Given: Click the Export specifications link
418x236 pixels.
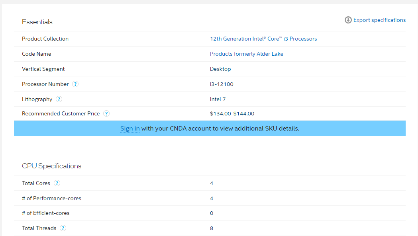Looking at the screenshot, I should (x=379, y=20).
